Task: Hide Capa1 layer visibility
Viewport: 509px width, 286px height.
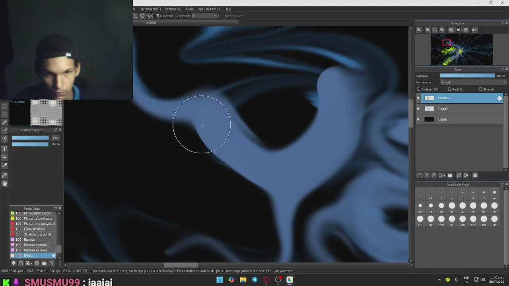Action: [418, 119]
